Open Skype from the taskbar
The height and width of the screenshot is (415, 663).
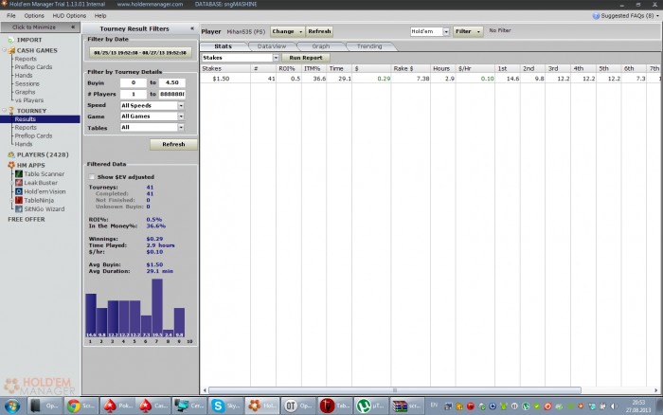click(226, 406)
